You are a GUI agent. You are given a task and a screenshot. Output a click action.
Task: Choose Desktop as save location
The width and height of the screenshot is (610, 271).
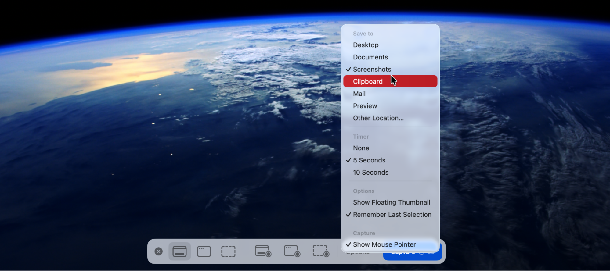(x=390, y=45)
